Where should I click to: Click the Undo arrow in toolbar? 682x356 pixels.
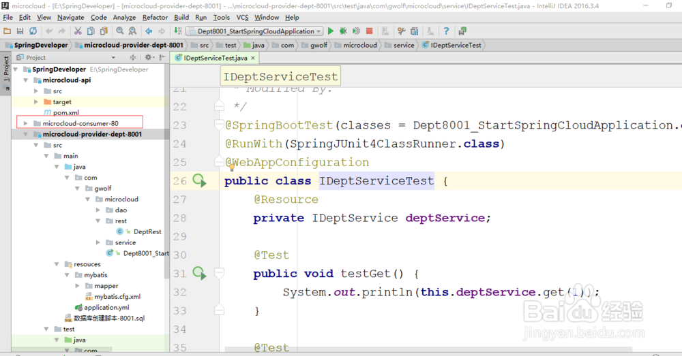tap(48, 31)
